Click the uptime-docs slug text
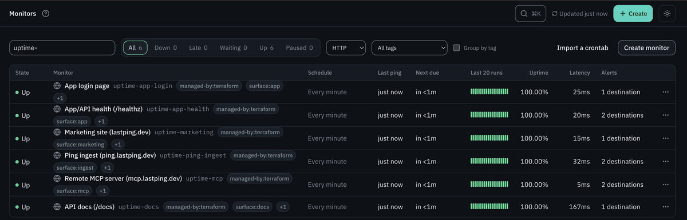Screen dimensions: 687x220 pos(139,207)
